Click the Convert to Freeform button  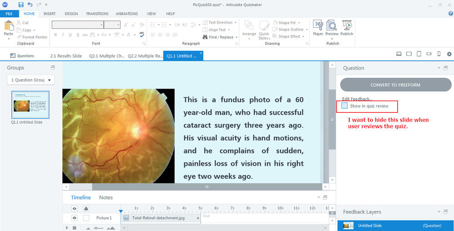coord(395,85)
